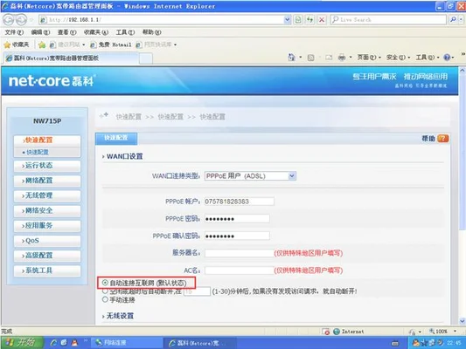Click the empty new tab button
The height and width of the screenshot is (349, 466).
(x=146, y=58)
